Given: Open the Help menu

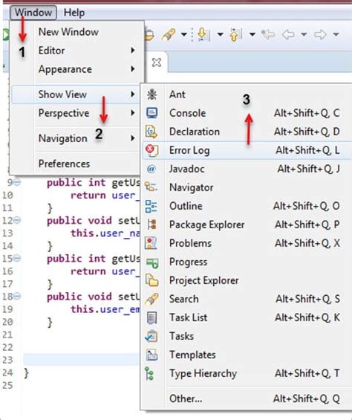Looking at the screenshot, I should [74, 13].
